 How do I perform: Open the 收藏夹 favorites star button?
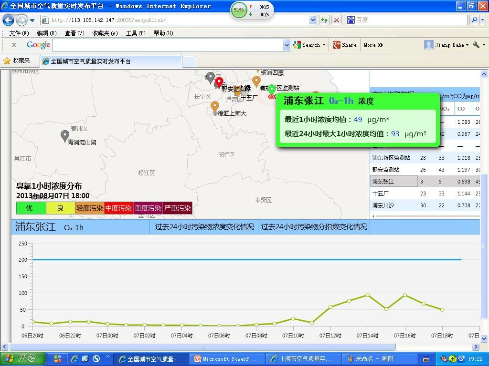coord(17,61)
